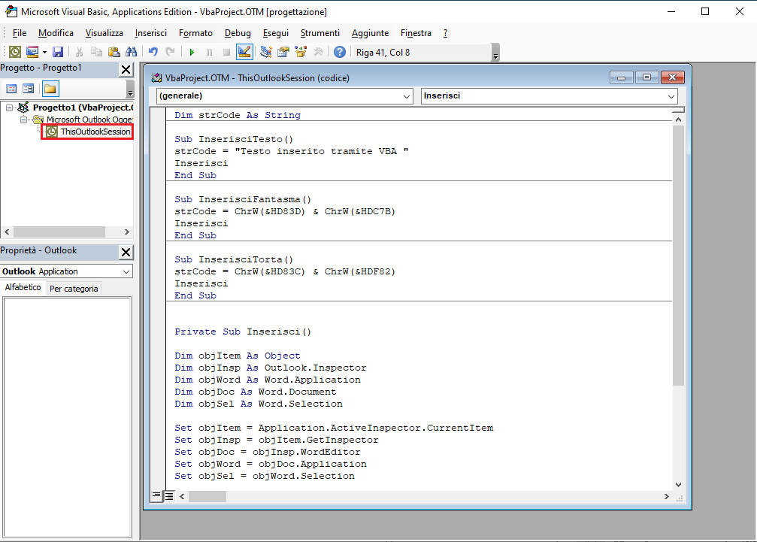
Task: Switch to the Per categoria tab
Action: [x=74, y=289]
